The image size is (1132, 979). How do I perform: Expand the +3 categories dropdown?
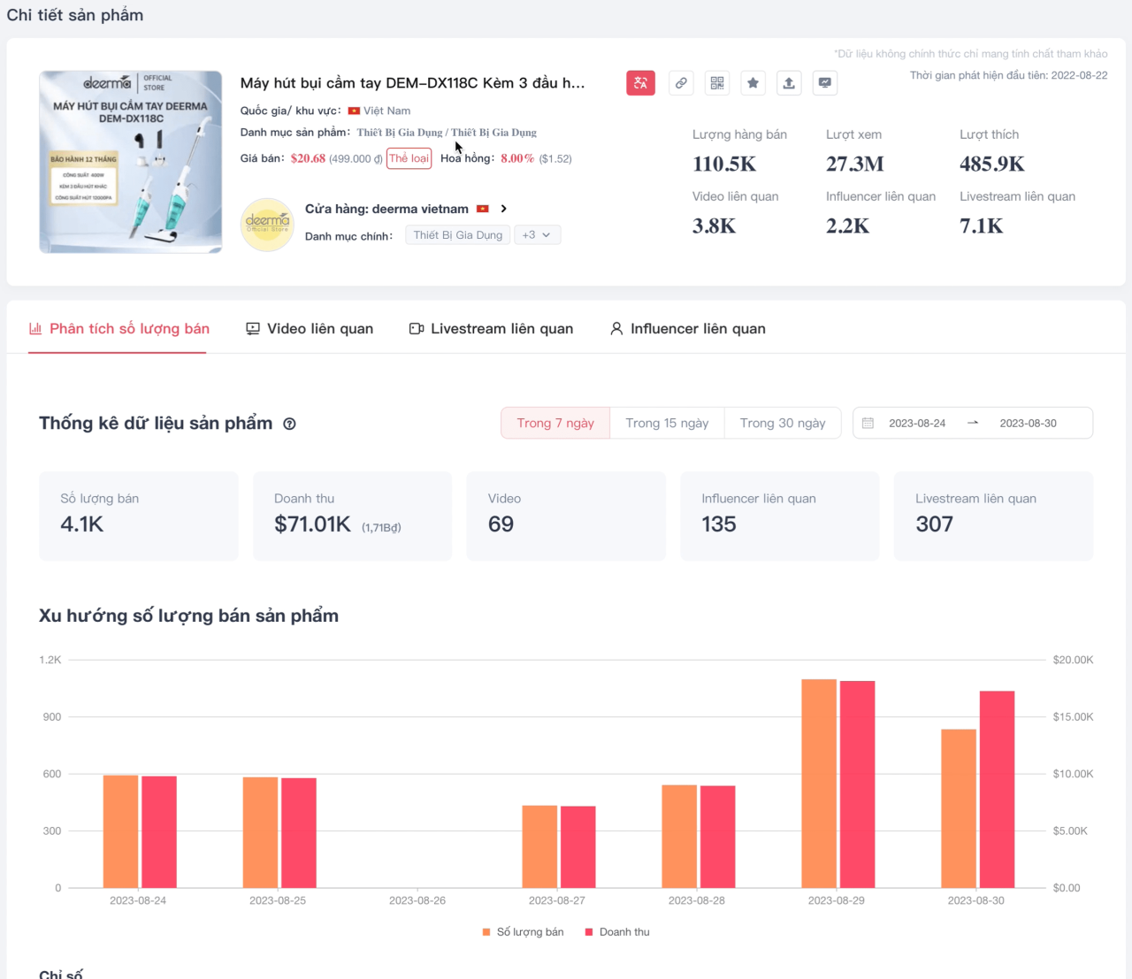pos(537,235)
